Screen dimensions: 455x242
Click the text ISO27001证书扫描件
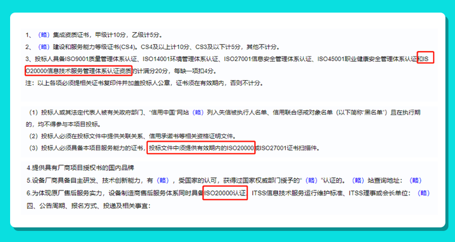coord(288,148)
